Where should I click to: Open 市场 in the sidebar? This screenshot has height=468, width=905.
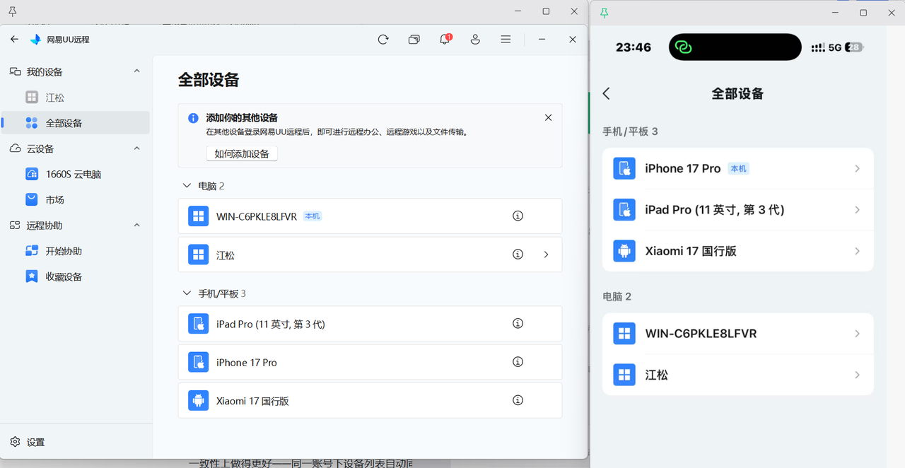(75, 199)
